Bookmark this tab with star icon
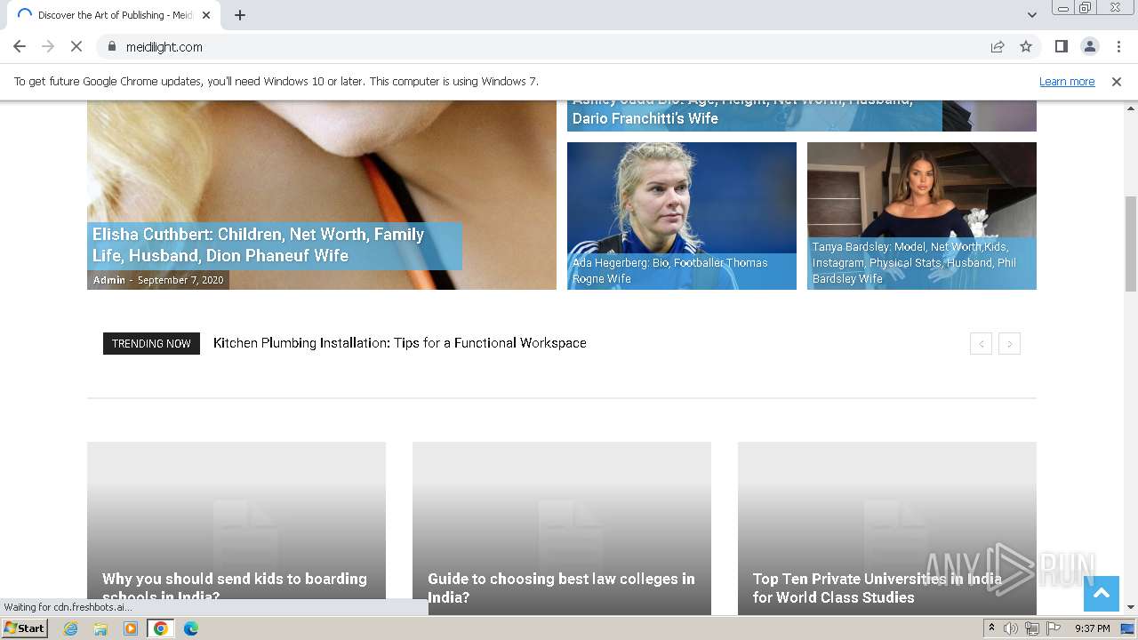The image size is (1138, 640). pyautogui.click(x=1026, y=46)
